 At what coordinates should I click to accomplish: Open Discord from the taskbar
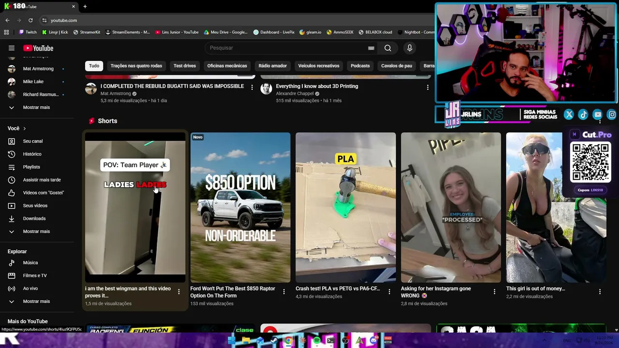[x=373, y=341]
